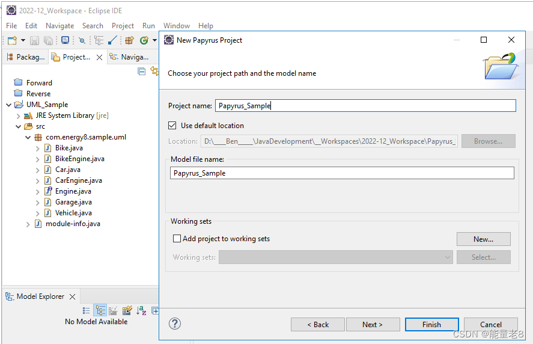The image size is (533, 344).
Task: Expand the module-info.java node
Action: (28, 224)
